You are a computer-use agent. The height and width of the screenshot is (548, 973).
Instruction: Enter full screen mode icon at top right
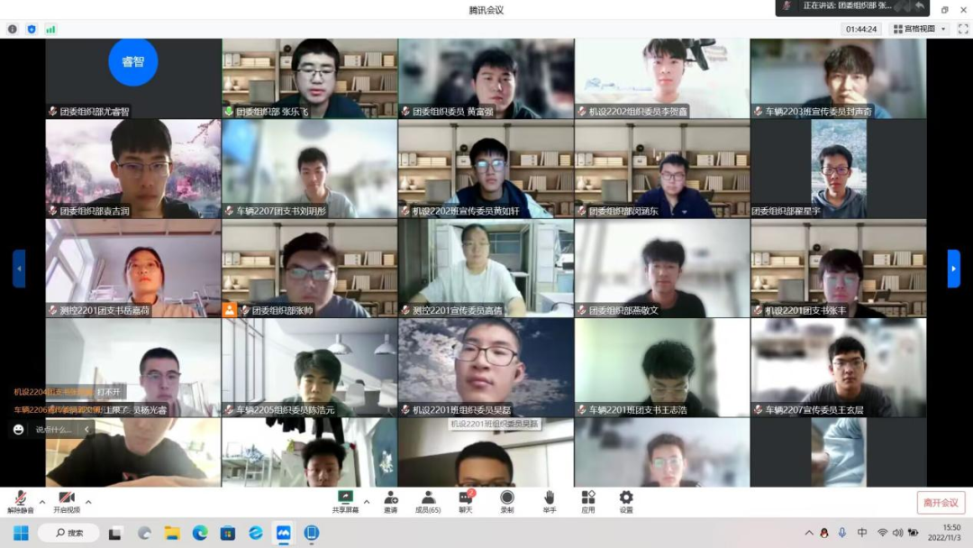click(961, 29)
